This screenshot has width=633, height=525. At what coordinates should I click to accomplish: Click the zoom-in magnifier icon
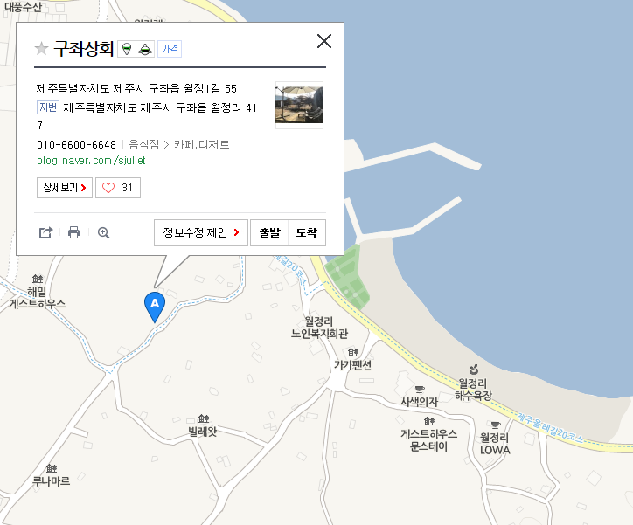pos(103,232)
